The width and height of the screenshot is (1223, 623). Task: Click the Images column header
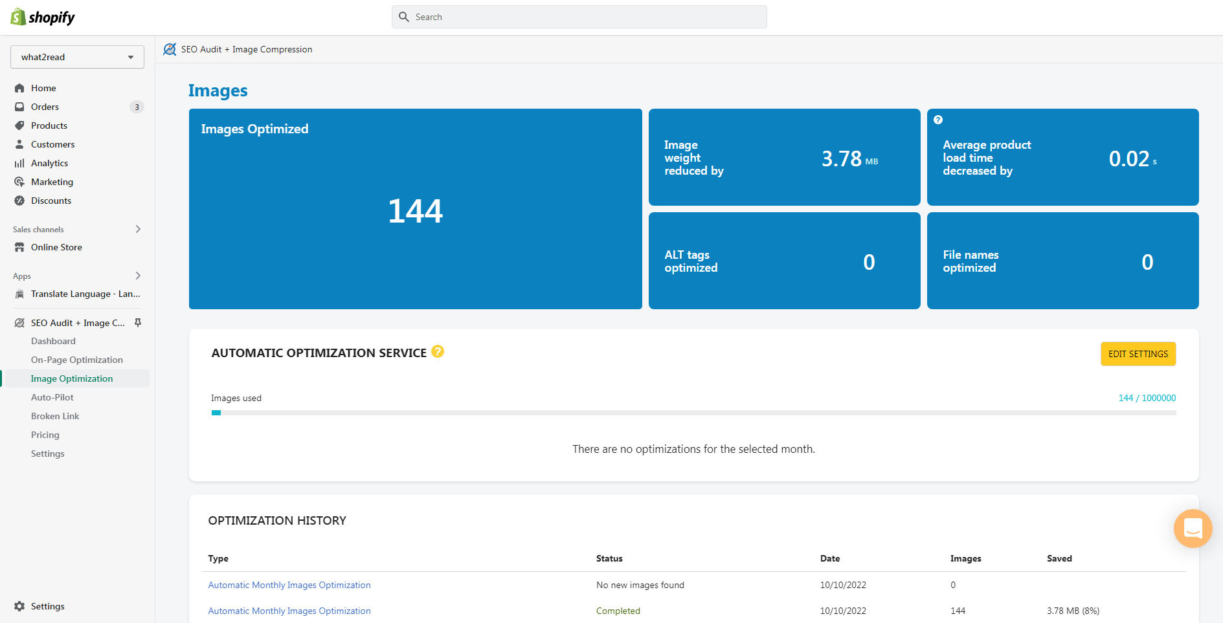966,558
